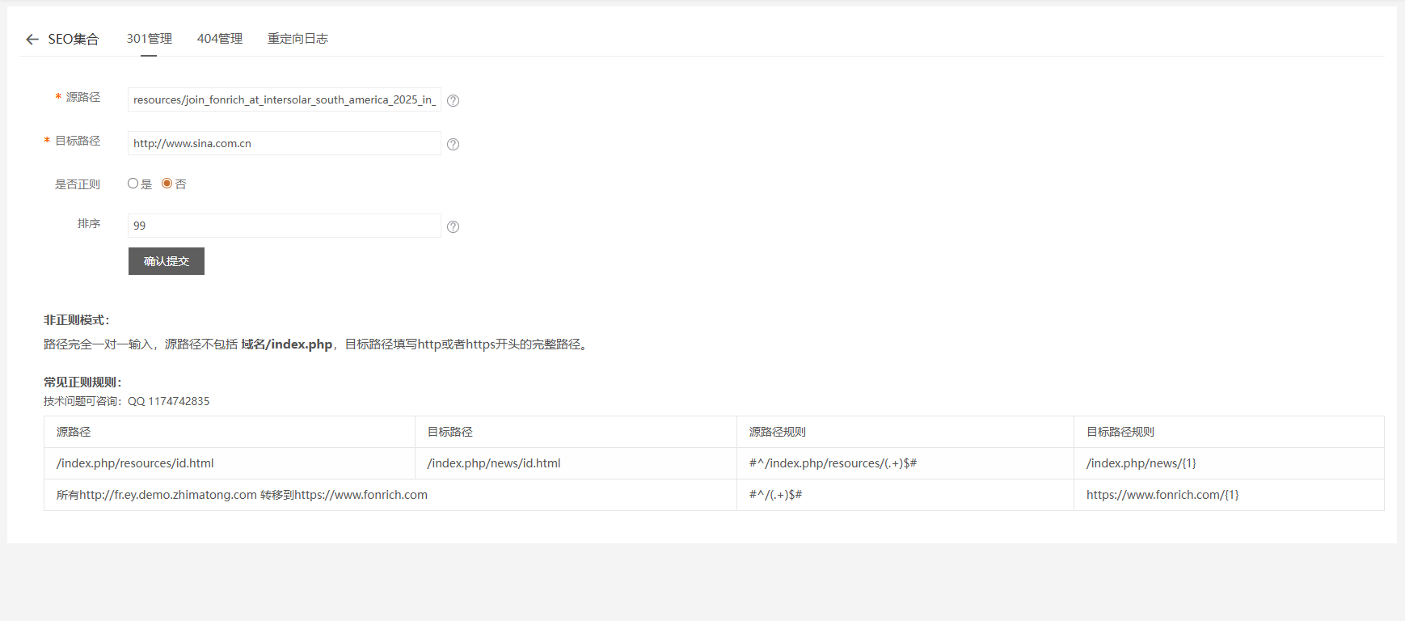Open the 重定向日志 tab
The width and height of the screenshot is (1405, 621).
(297, 39)
